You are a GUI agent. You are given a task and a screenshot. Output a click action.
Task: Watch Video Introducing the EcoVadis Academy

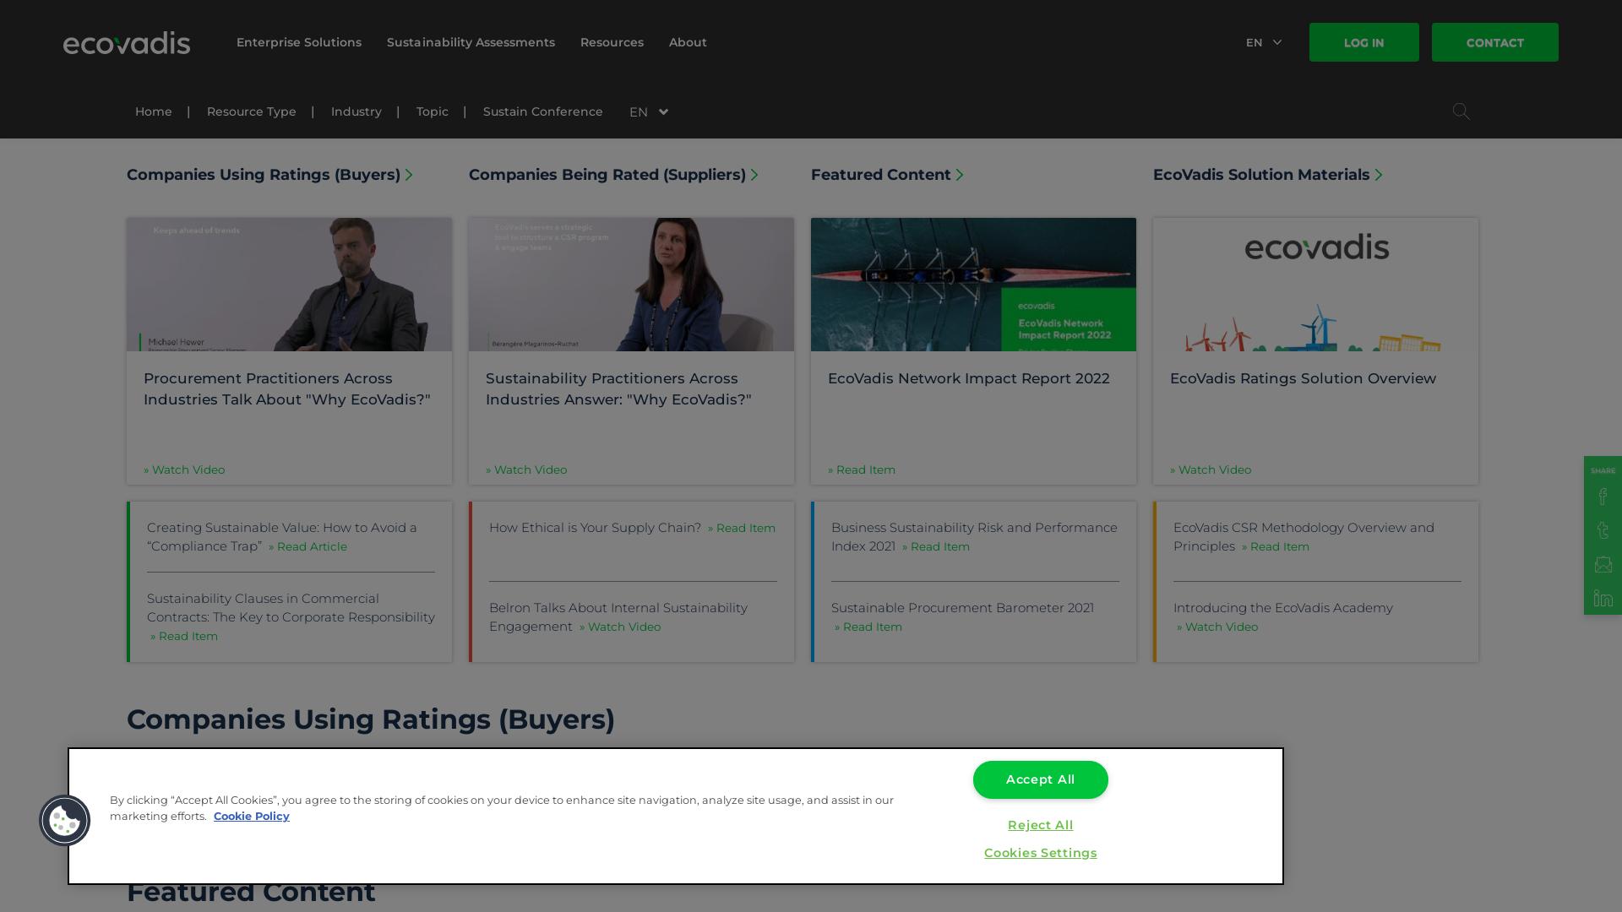click(1217, 627)
